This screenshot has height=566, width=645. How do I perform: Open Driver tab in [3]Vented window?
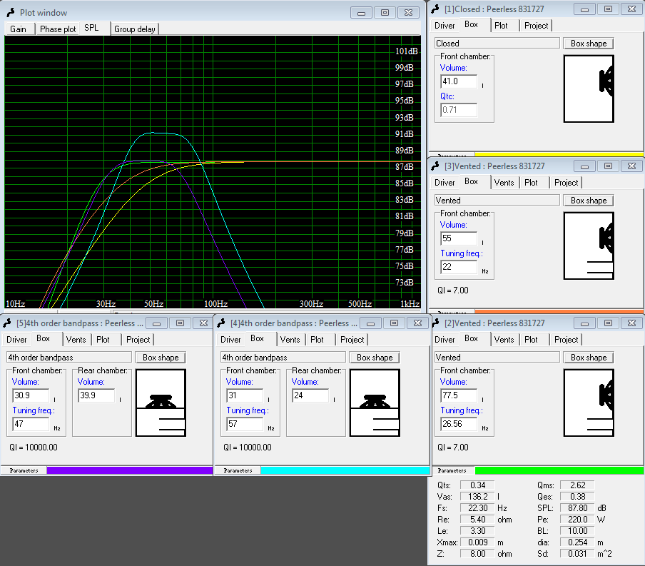445,183
